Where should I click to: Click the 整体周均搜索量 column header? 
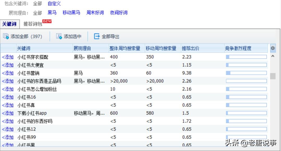[x=125, y=48]
